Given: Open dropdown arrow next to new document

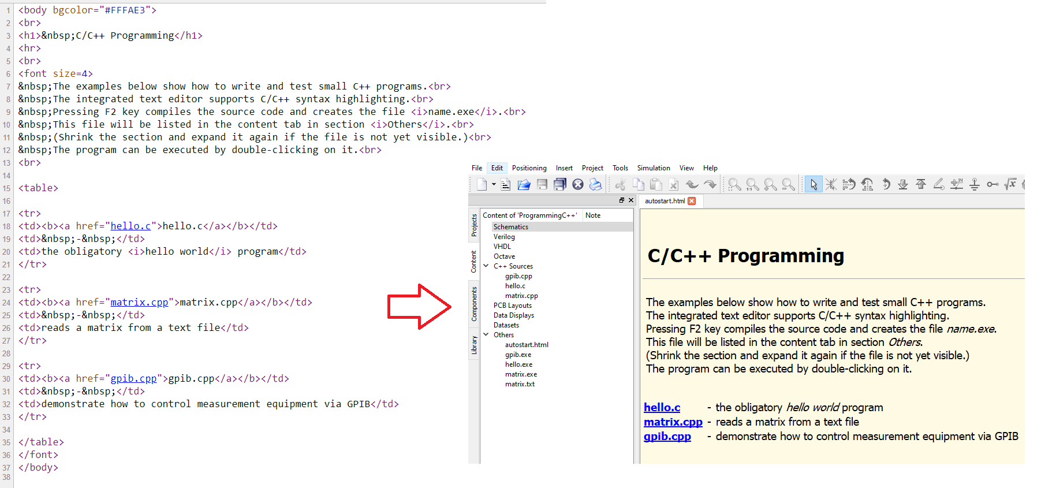Looking at the screenshot, I should (x=494, y=184).
